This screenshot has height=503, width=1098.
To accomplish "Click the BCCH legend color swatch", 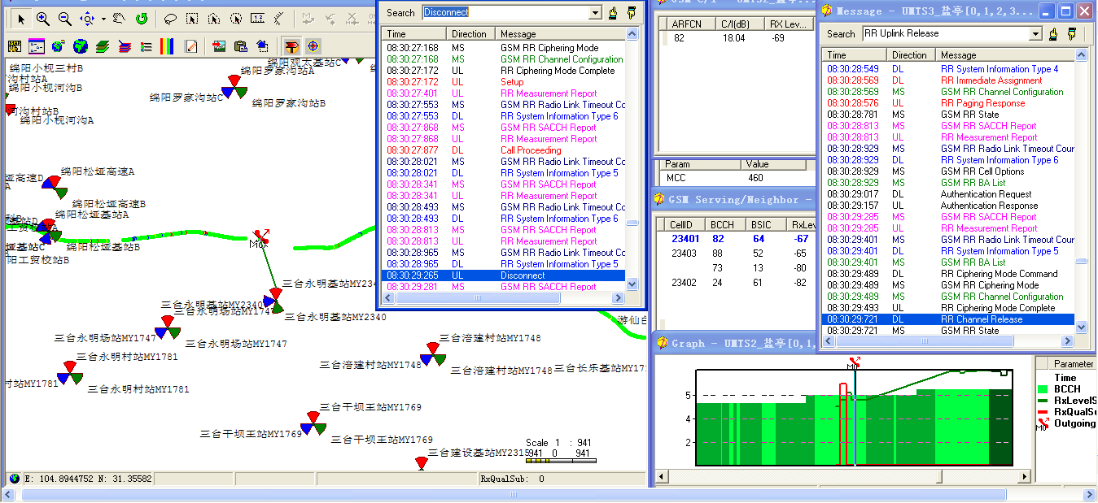I will coord(1043,389).
